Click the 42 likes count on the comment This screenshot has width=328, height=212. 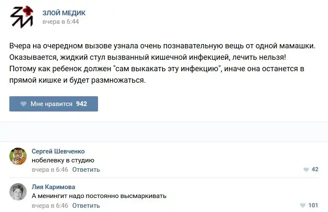point(315,170)
